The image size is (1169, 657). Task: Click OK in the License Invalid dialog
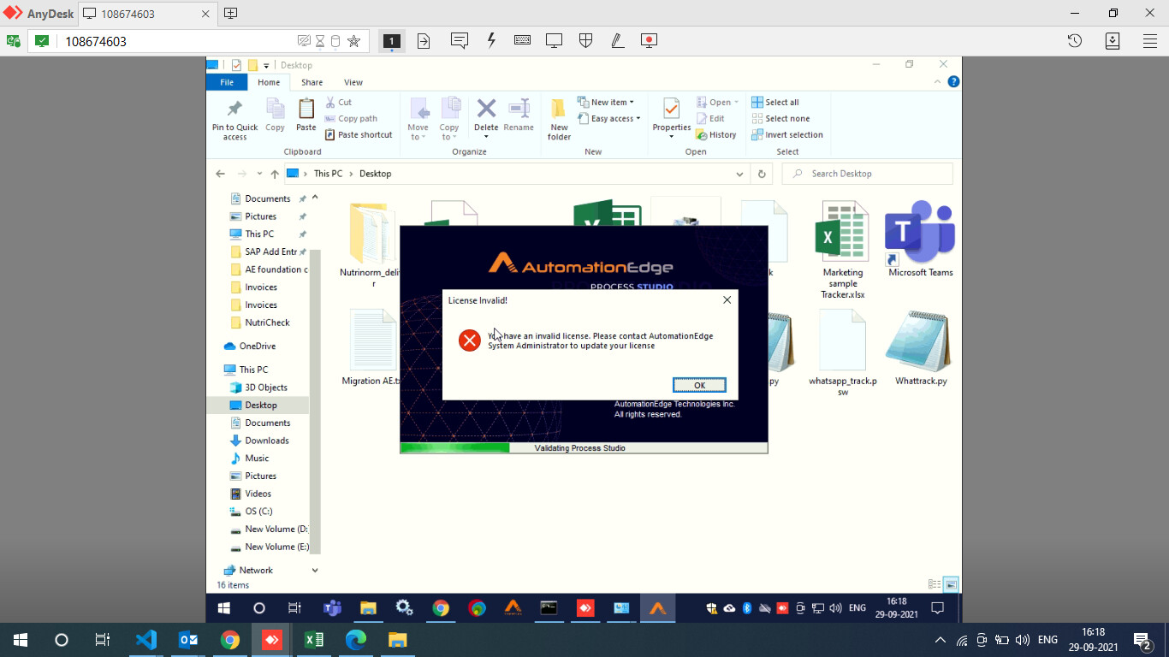point(699,385)
